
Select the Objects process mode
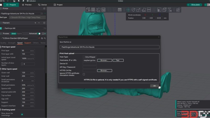click(x=19, y=34)
